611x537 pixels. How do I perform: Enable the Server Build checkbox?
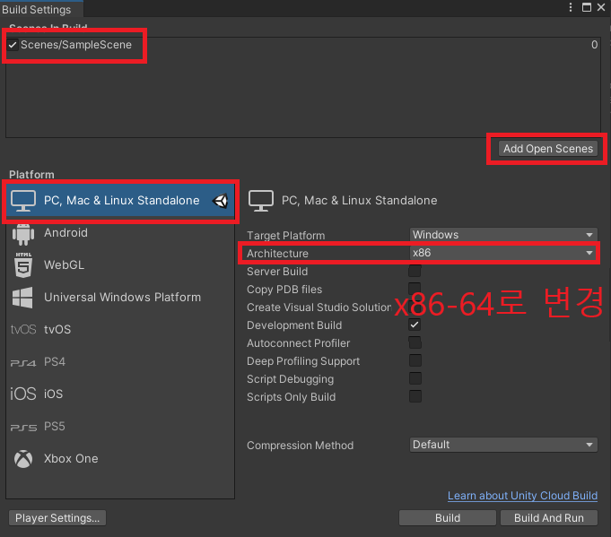coord(415,271)
